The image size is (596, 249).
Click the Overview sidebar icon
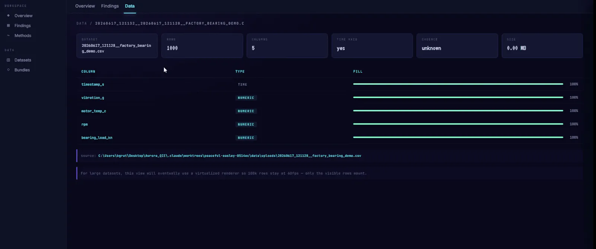8,16
